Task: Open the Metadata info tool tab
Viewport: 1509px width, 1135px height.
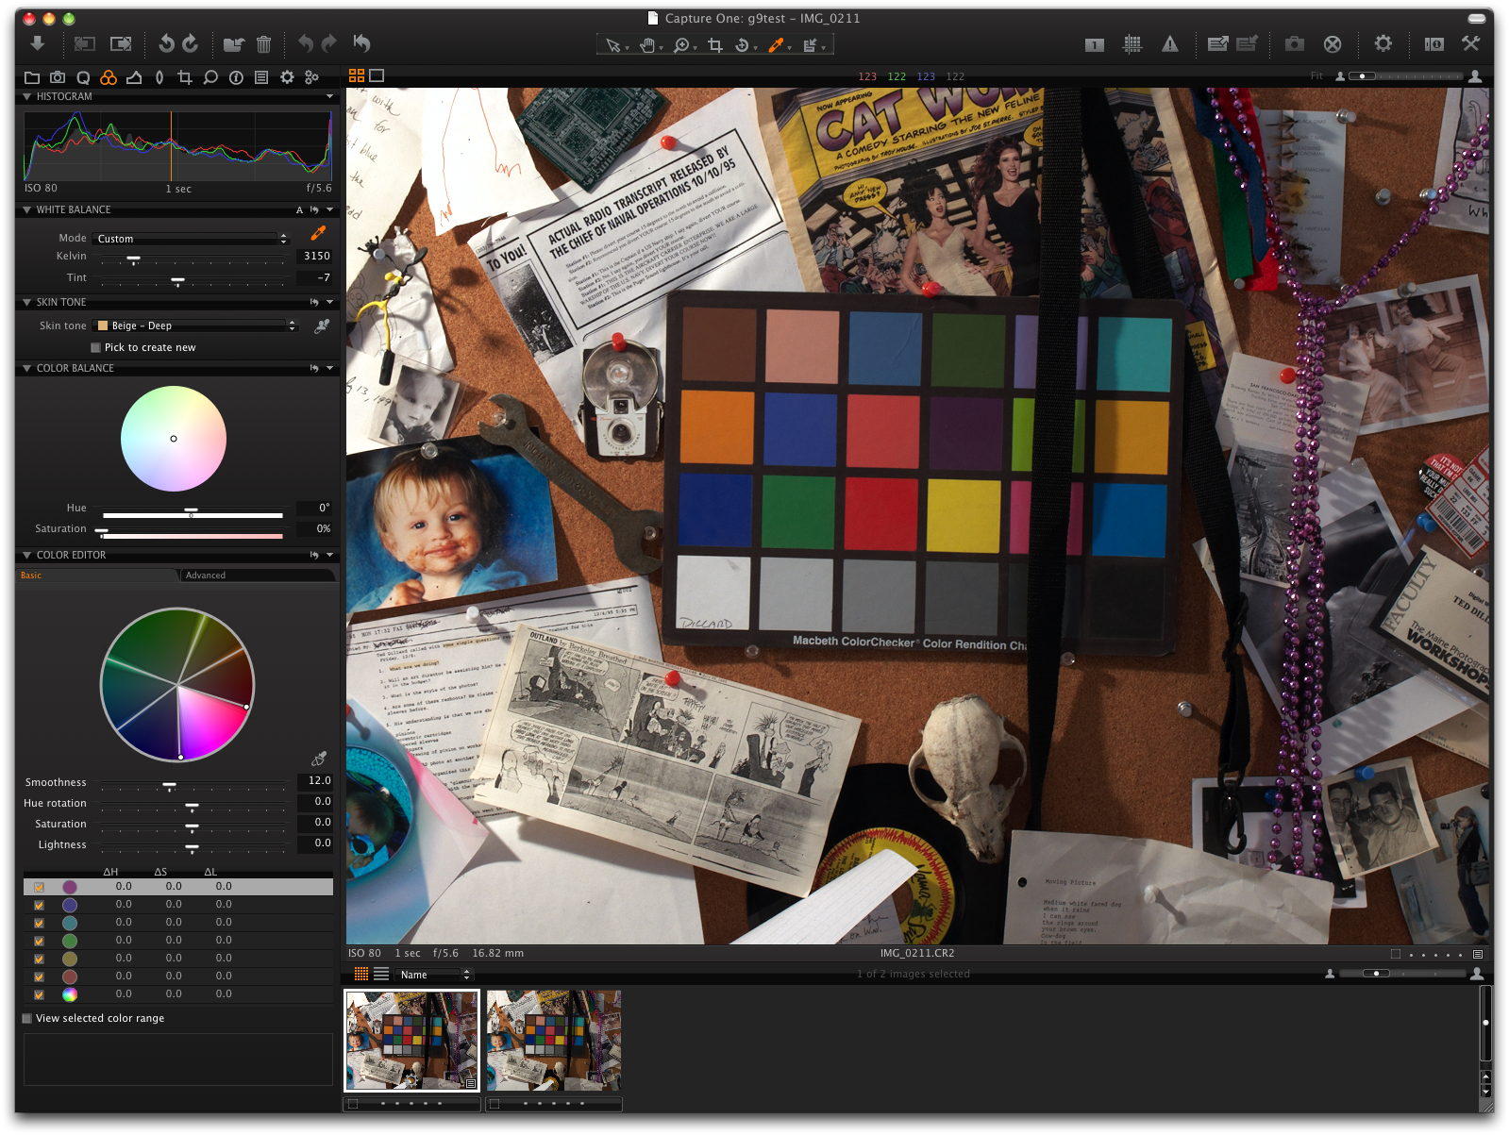Action: (236, 77)
